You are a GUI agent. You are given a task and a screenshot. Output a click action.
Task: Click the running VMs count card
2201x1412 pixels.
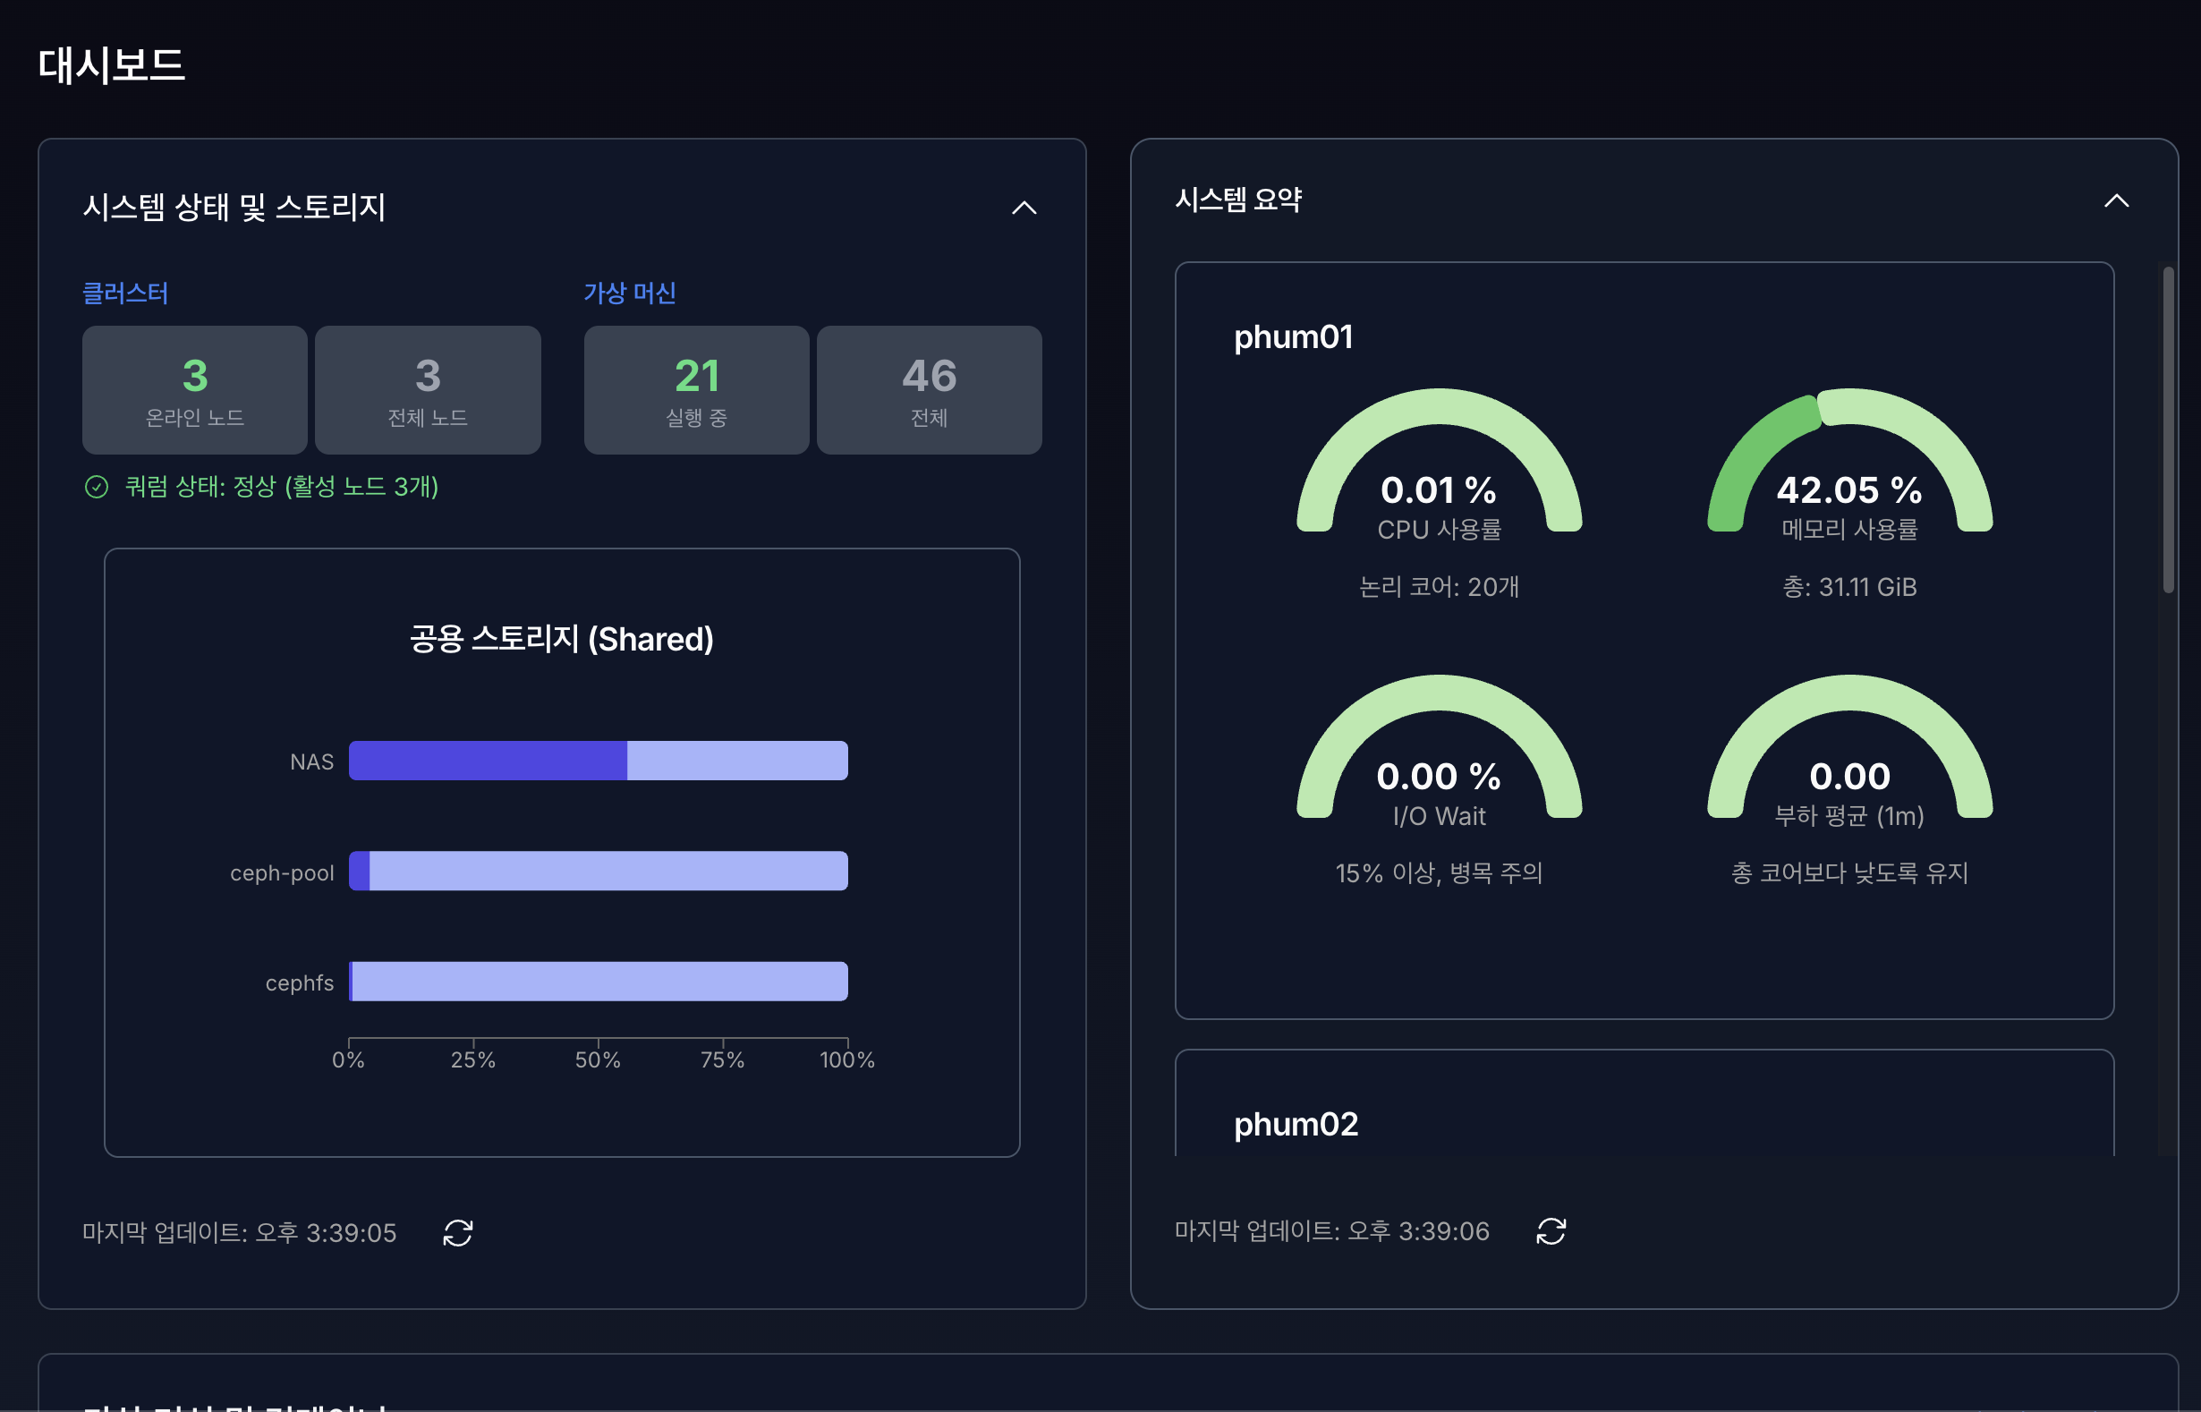point(696,389)
